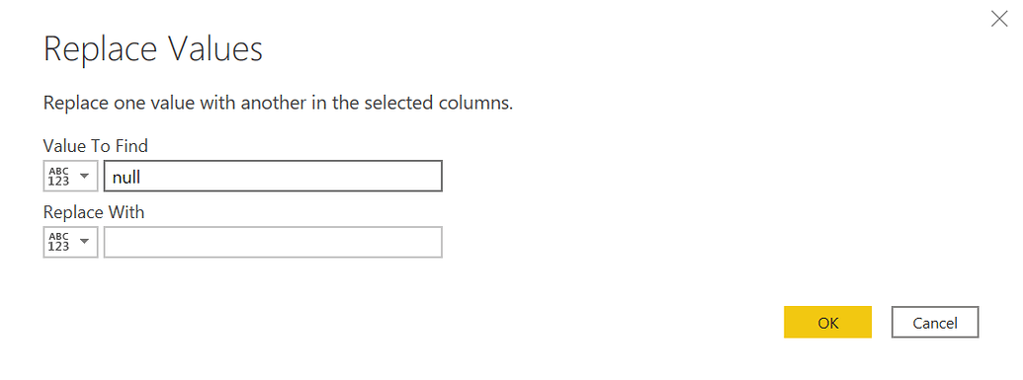The height and width of the screenshot is (380, 1023).
Task: Open the value type selector for the replacement field
Action: (x=70, y=242)
